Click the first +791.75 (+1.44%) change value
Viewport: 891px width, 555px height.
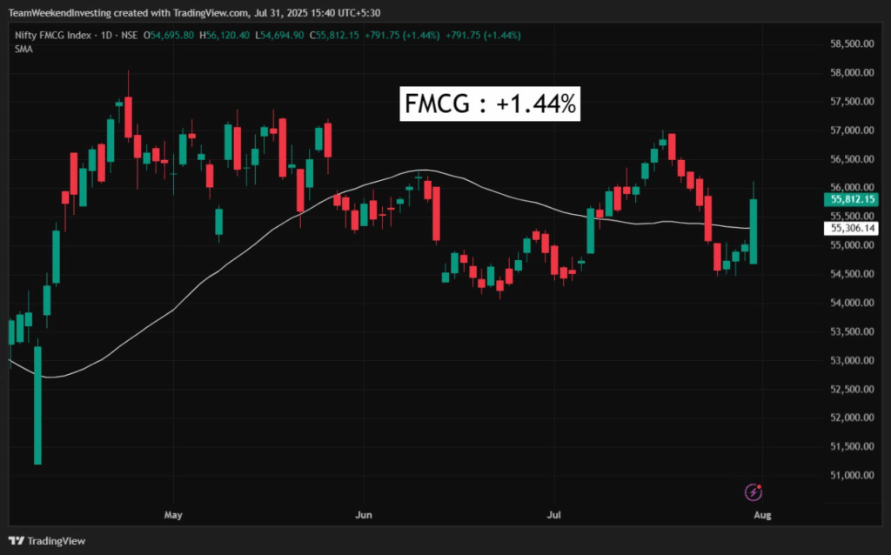[402, 35]
